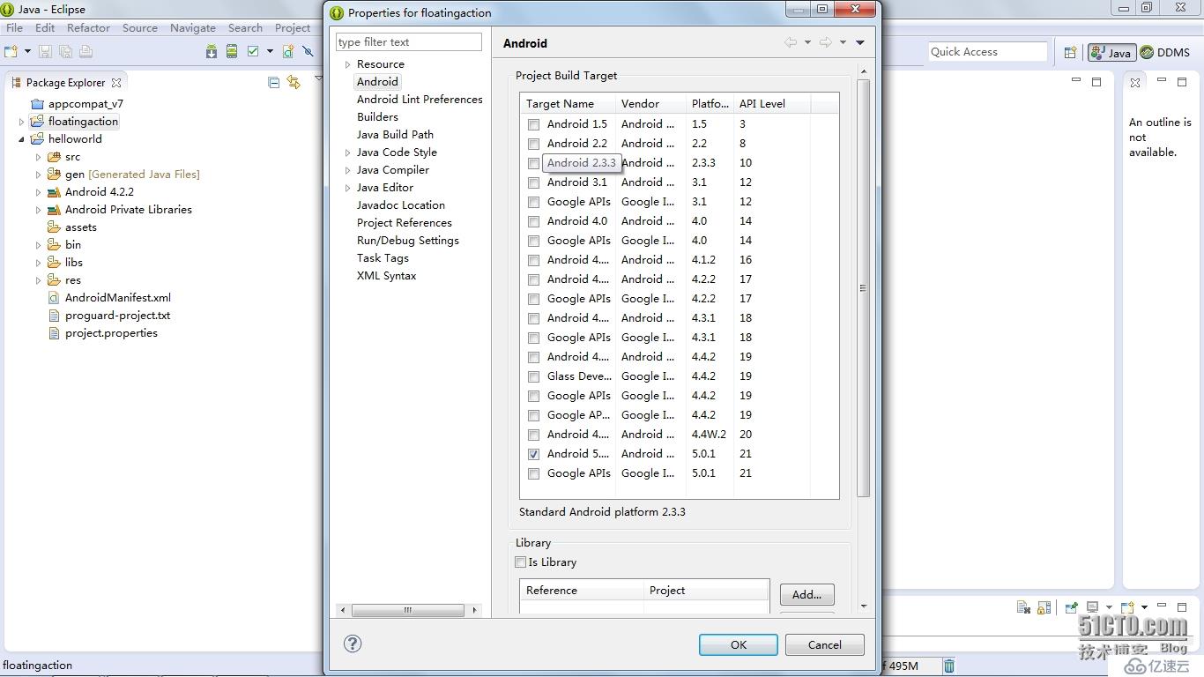The image size is (1204, 677).
Task: Click the type filter text field
Action: [x=409, y=41]
